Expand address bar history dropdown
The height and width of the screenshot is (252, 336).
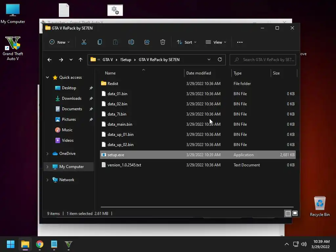click(x=209, y=60)
